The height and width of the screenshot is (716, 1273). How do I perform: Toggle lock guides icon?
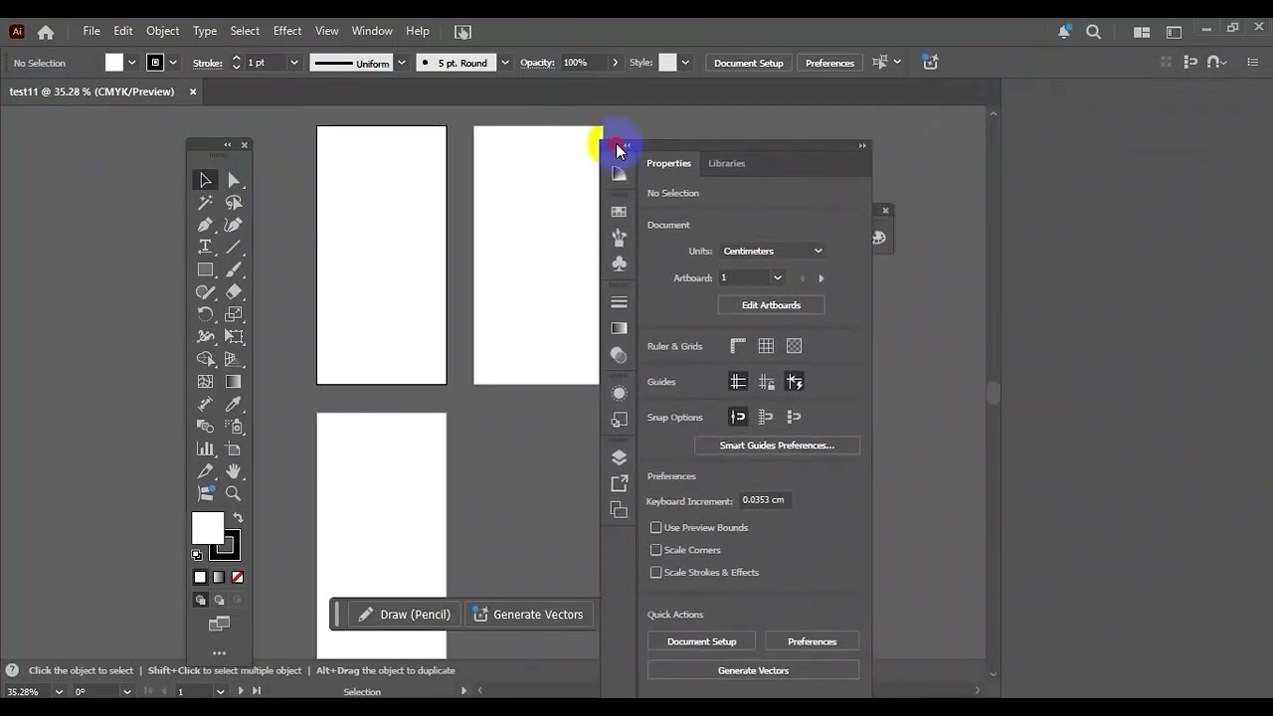tap(766, 382)
